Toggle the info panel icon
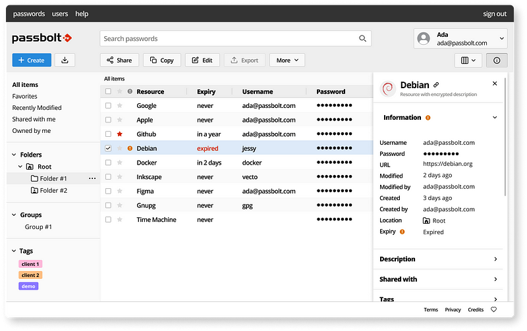The width and height of the screenshot is (527, 331). tap(497, 61)
